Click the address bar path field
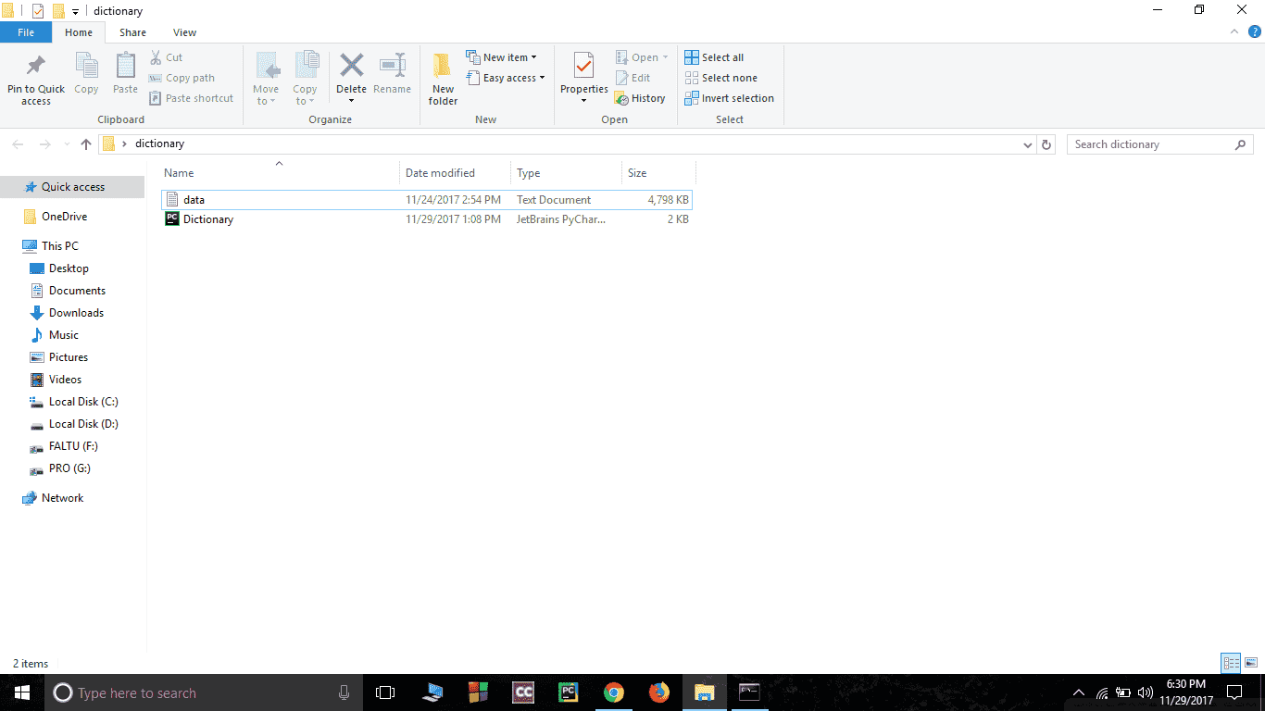This screenshot has width=1265, height=711. point(567,144)
